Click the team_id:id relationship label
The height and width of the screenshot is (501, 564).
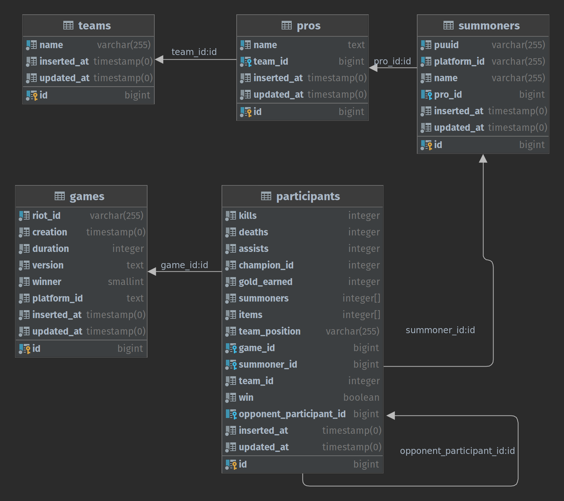pos(194,52)
